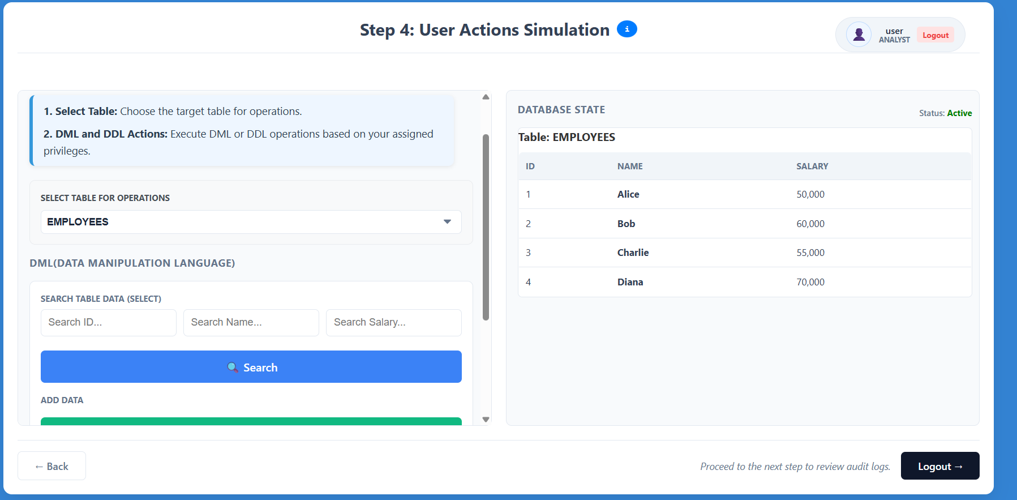This screenshot has height=500, width=1017.
Task: Click the scroll down arrow in left panel
Action: pos(486,420)
